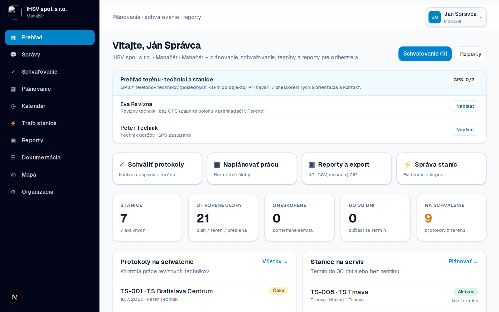499x312 pixels.
Task: Open Reporty in the sidebar
Action: pyautogui.click(x=50, y=140)
